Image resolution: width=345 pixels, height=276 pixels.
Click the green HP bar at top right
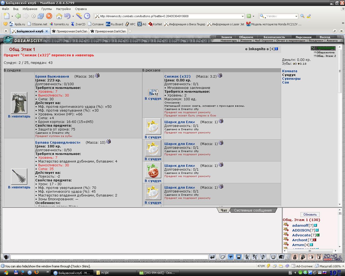coord(326,48)
